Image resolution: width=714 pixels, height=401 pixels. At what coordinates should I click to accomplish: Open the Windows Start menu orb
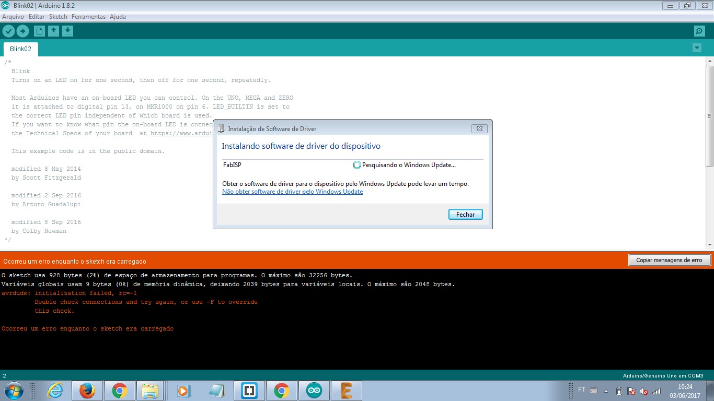point(13,391)
